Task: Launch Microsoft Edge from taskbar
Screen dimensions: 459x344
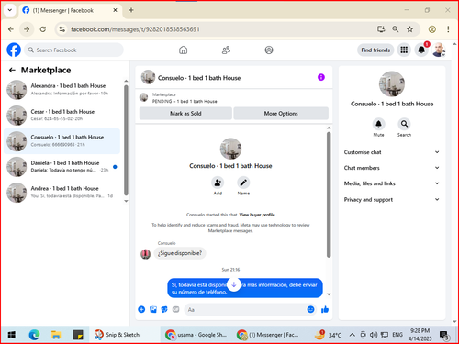Action: click(x=34, y=335)
